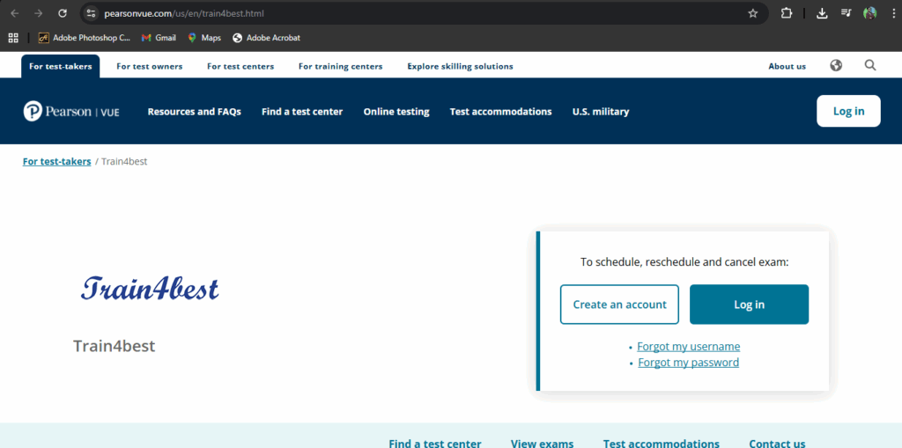Reload the page
Image resolution: width=902 pixels, height=448 pixels.
pyautogui.click(x=63, y=13)
